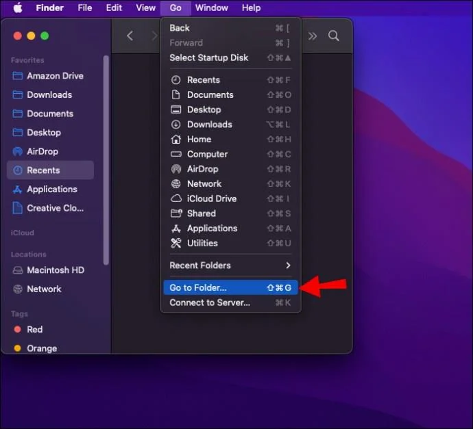Screen dimensions: 473x429
Task: Choose iCloud Drive in the Go menu
Action: [230, 198]
